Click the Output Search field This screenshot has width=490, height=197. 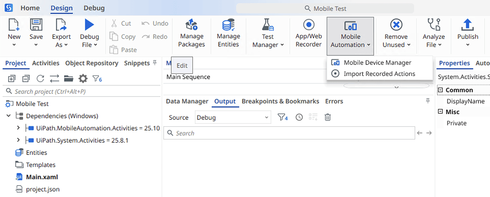(289, 133)
